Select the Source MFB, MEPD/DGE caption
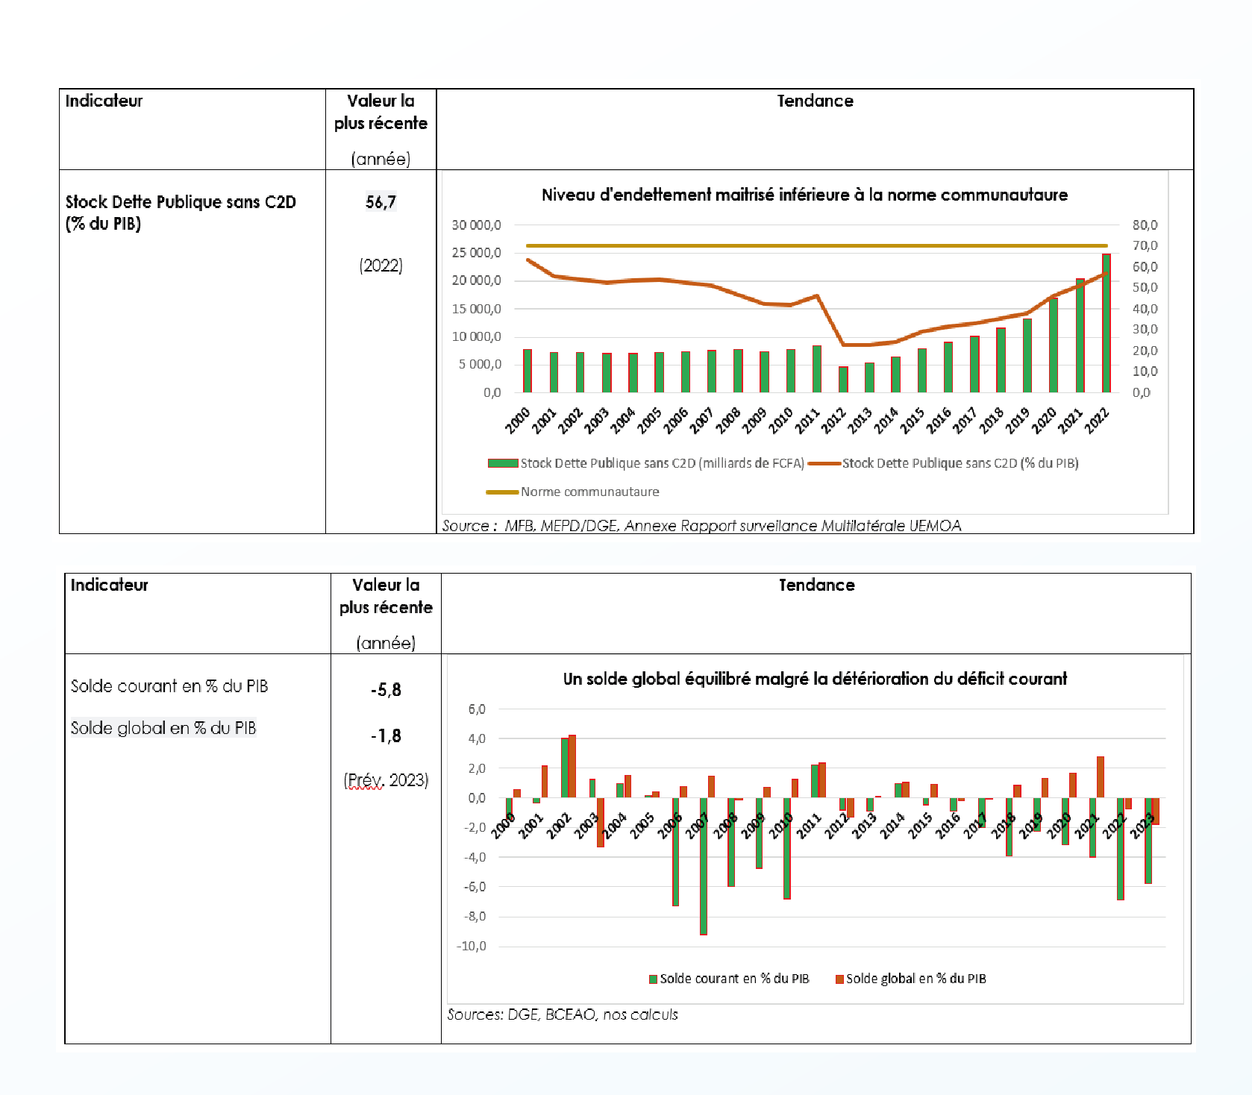This screenshot has height=1095, width=1252. (x=701, y=525)
